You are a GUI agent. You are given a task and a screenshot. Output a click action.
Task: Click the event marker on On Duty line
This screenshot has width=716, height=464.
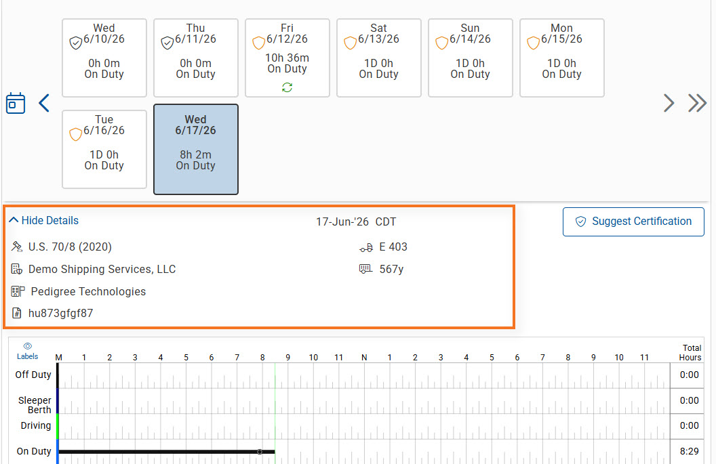click(x=260, y=452)
